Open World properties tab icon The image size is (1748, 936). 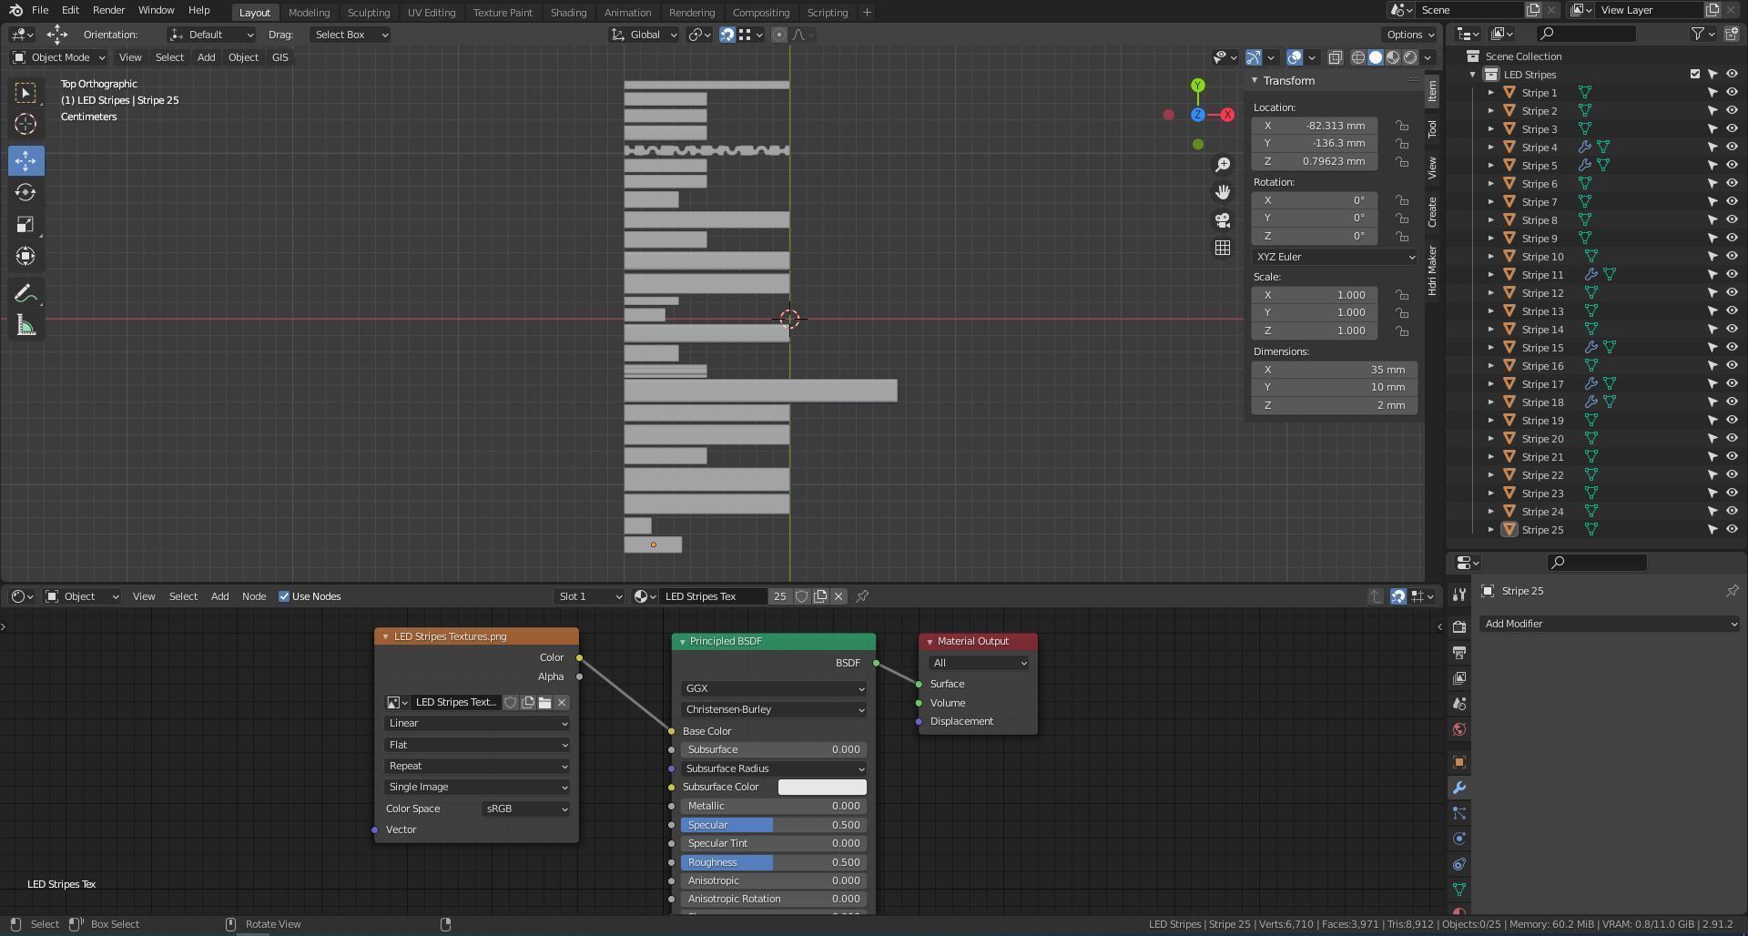1459,729
